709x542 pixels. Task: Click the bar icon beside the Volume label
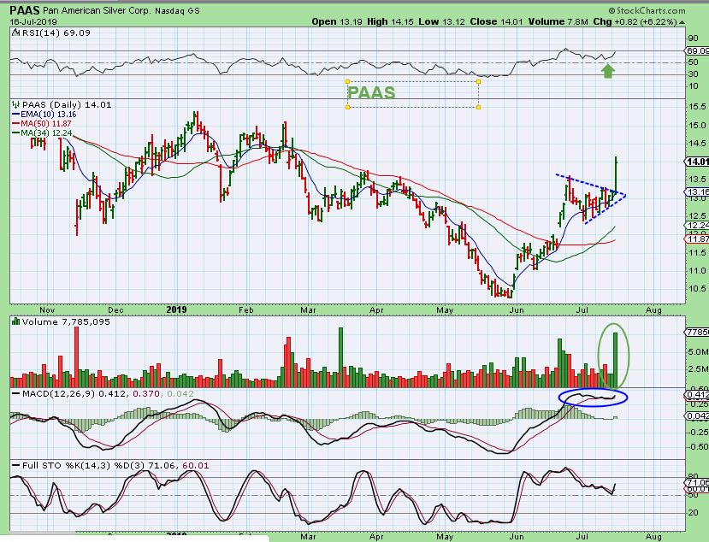pyautogui.click(x=16, y=321)
